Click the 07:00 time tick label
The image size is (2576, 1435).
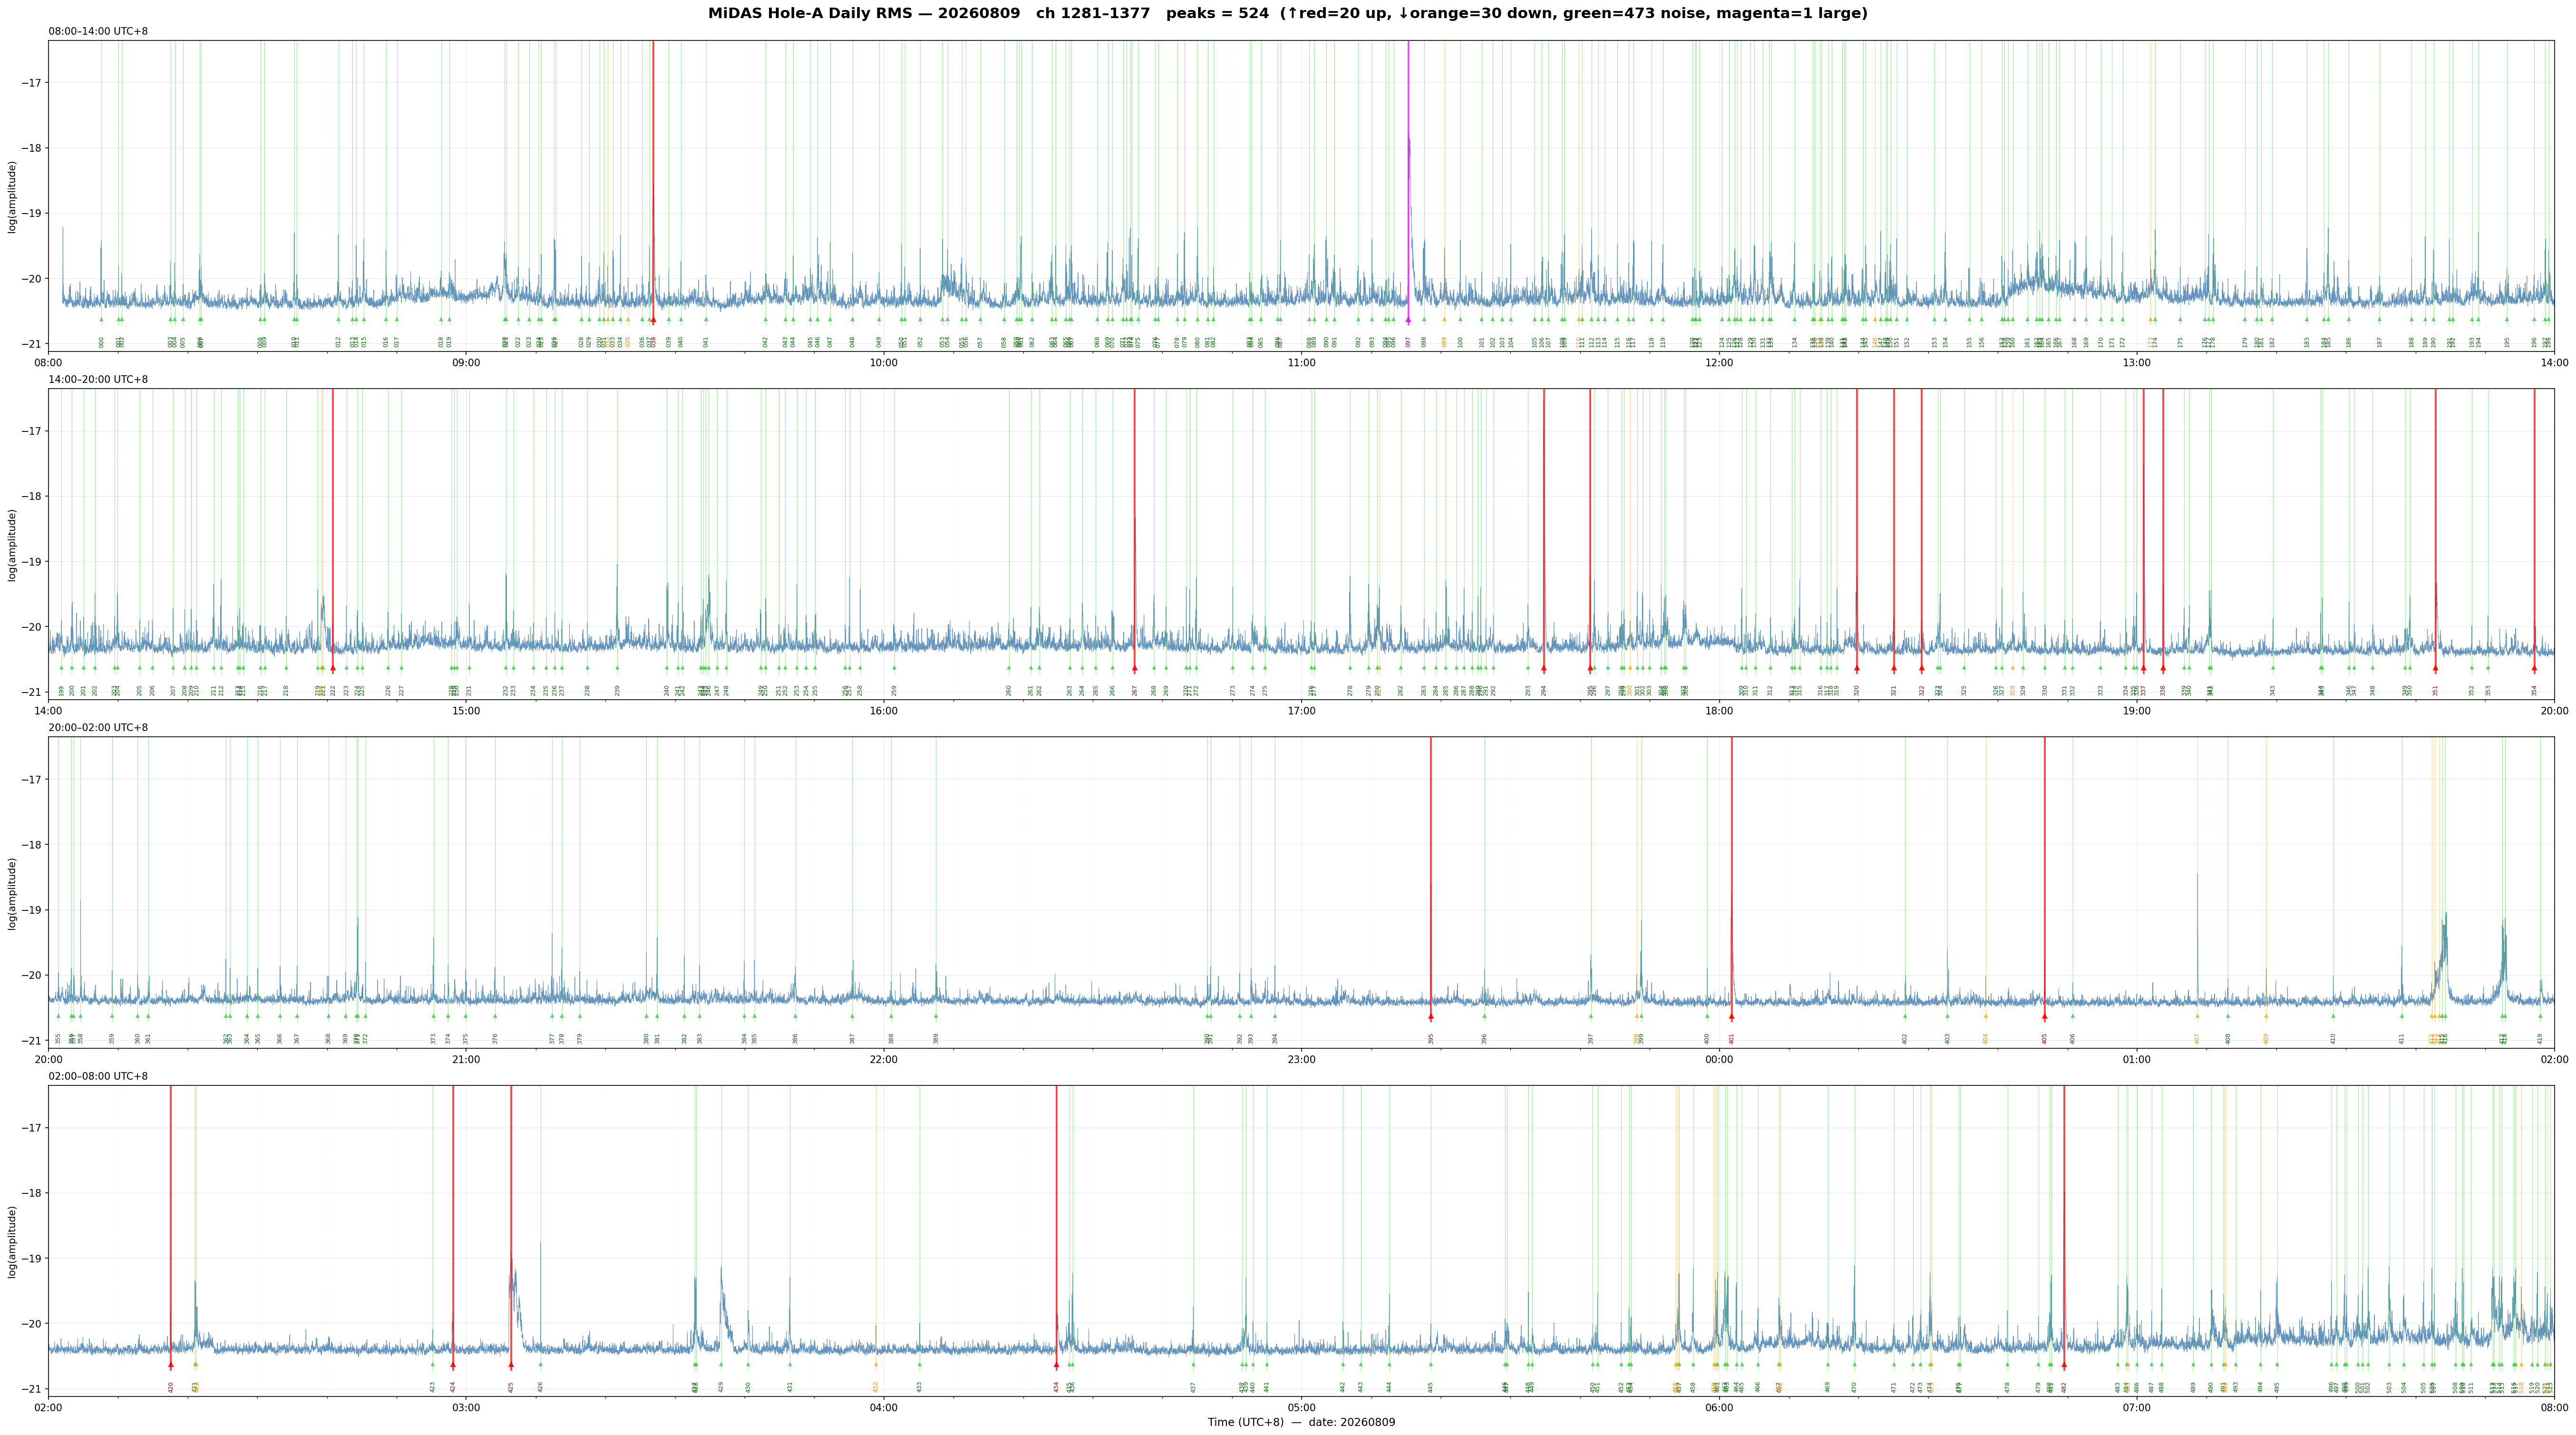(2136, 1407)
